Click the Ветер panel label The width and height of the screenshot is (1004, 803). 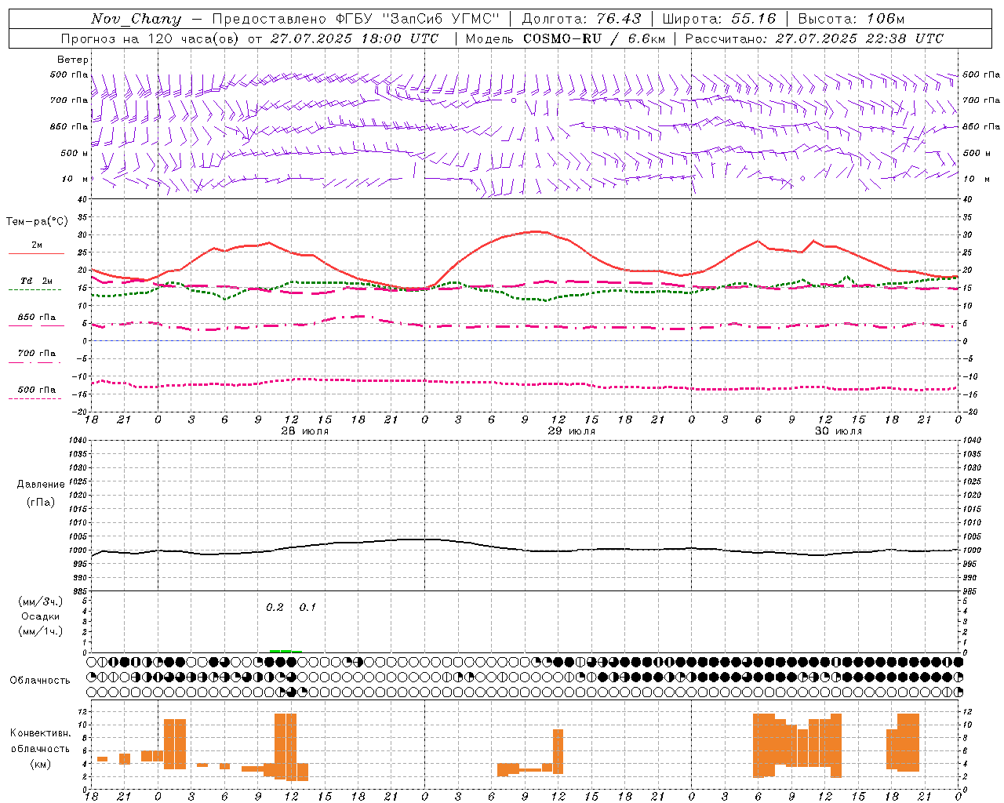73,60
